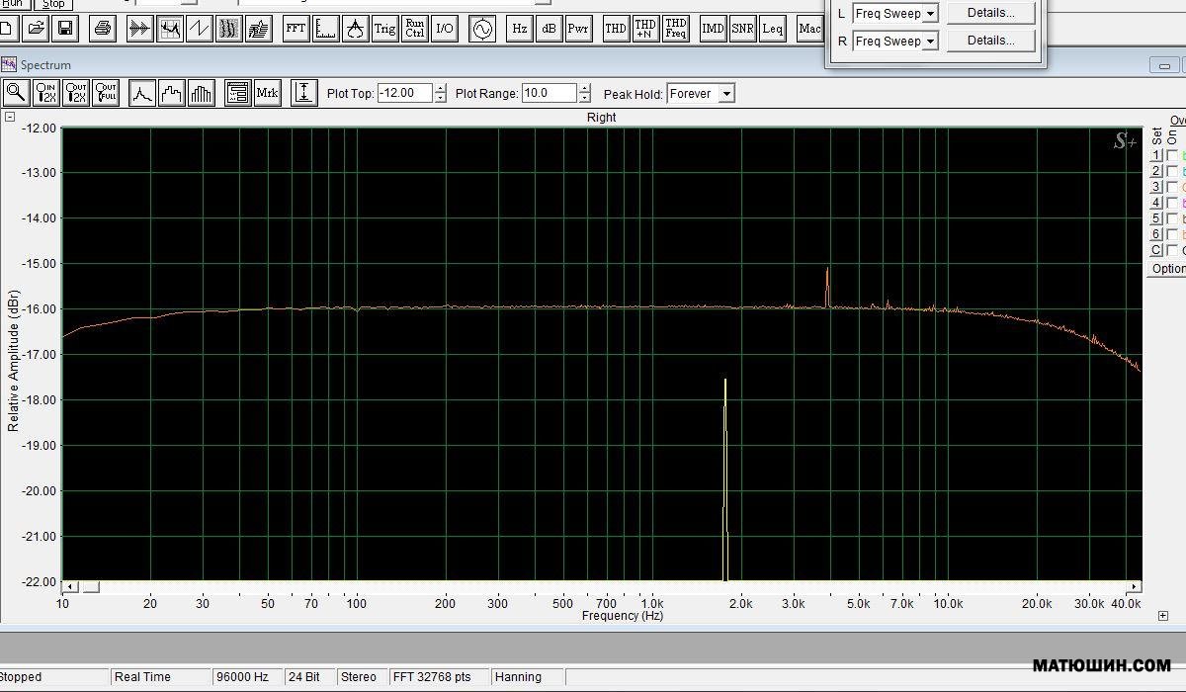Open the FFT settings toolbar button

tap(296, 29)
